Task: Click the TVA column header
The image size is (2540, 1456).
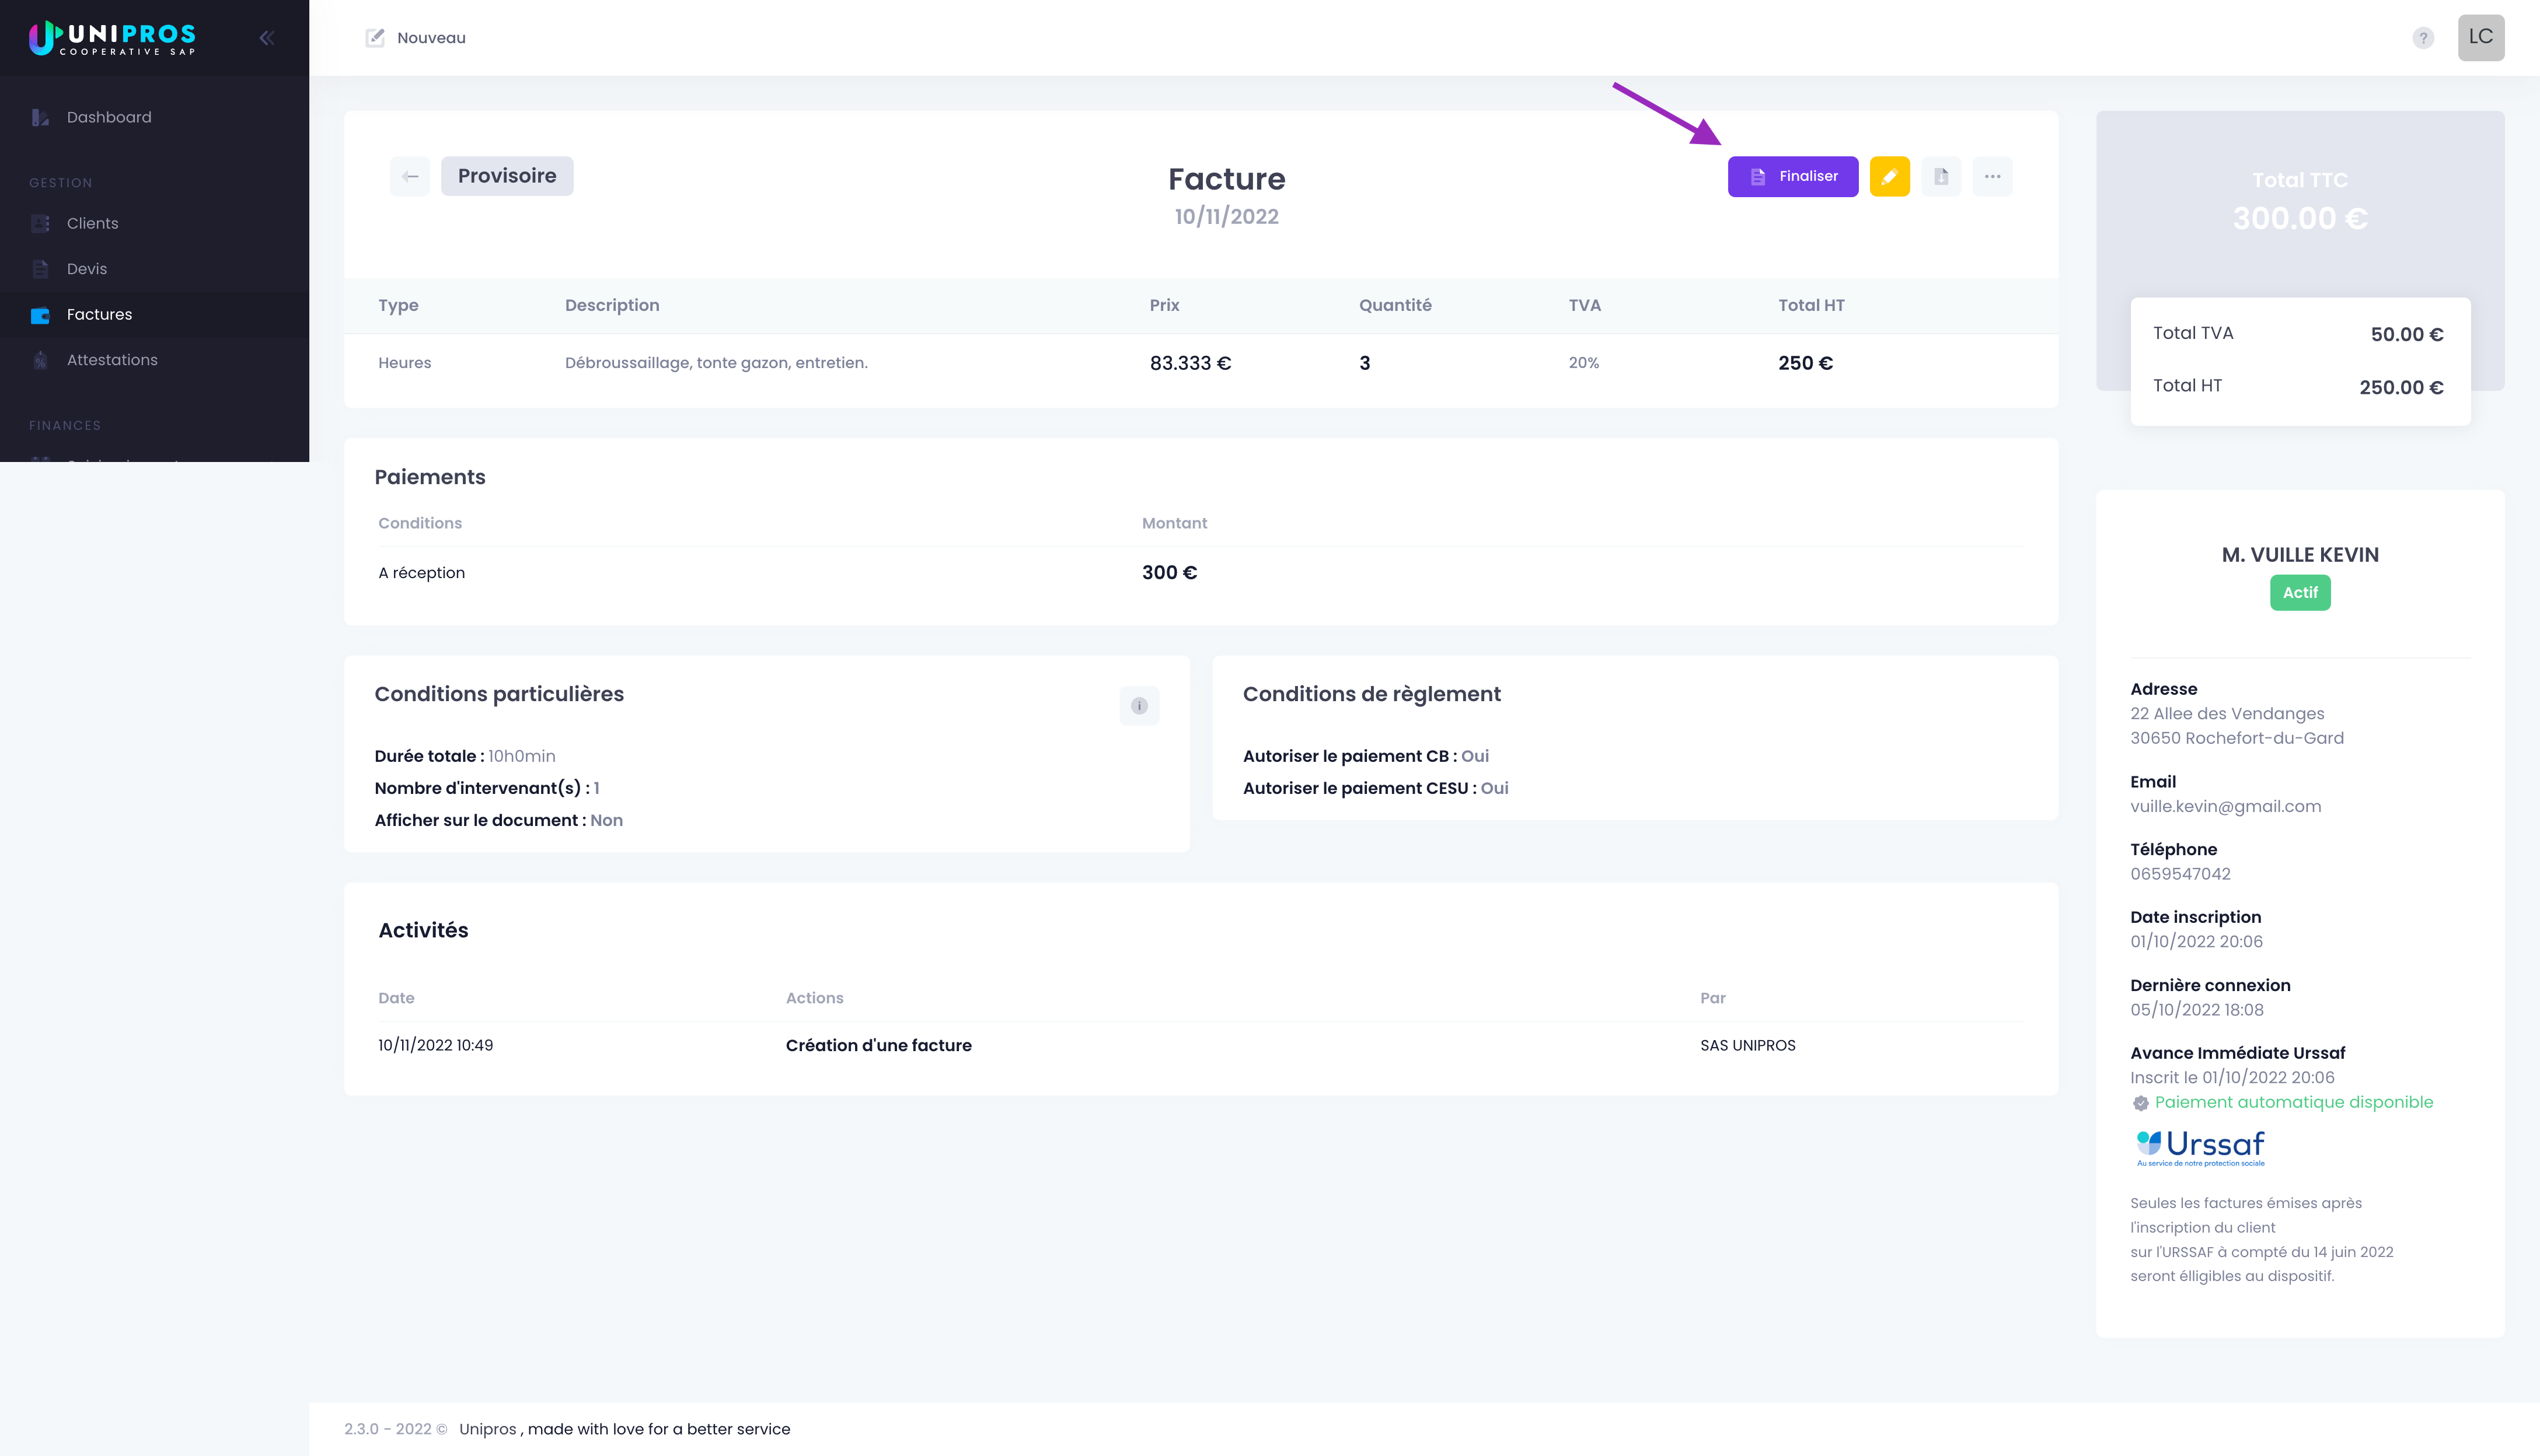Action: (x=1583, y=305)
